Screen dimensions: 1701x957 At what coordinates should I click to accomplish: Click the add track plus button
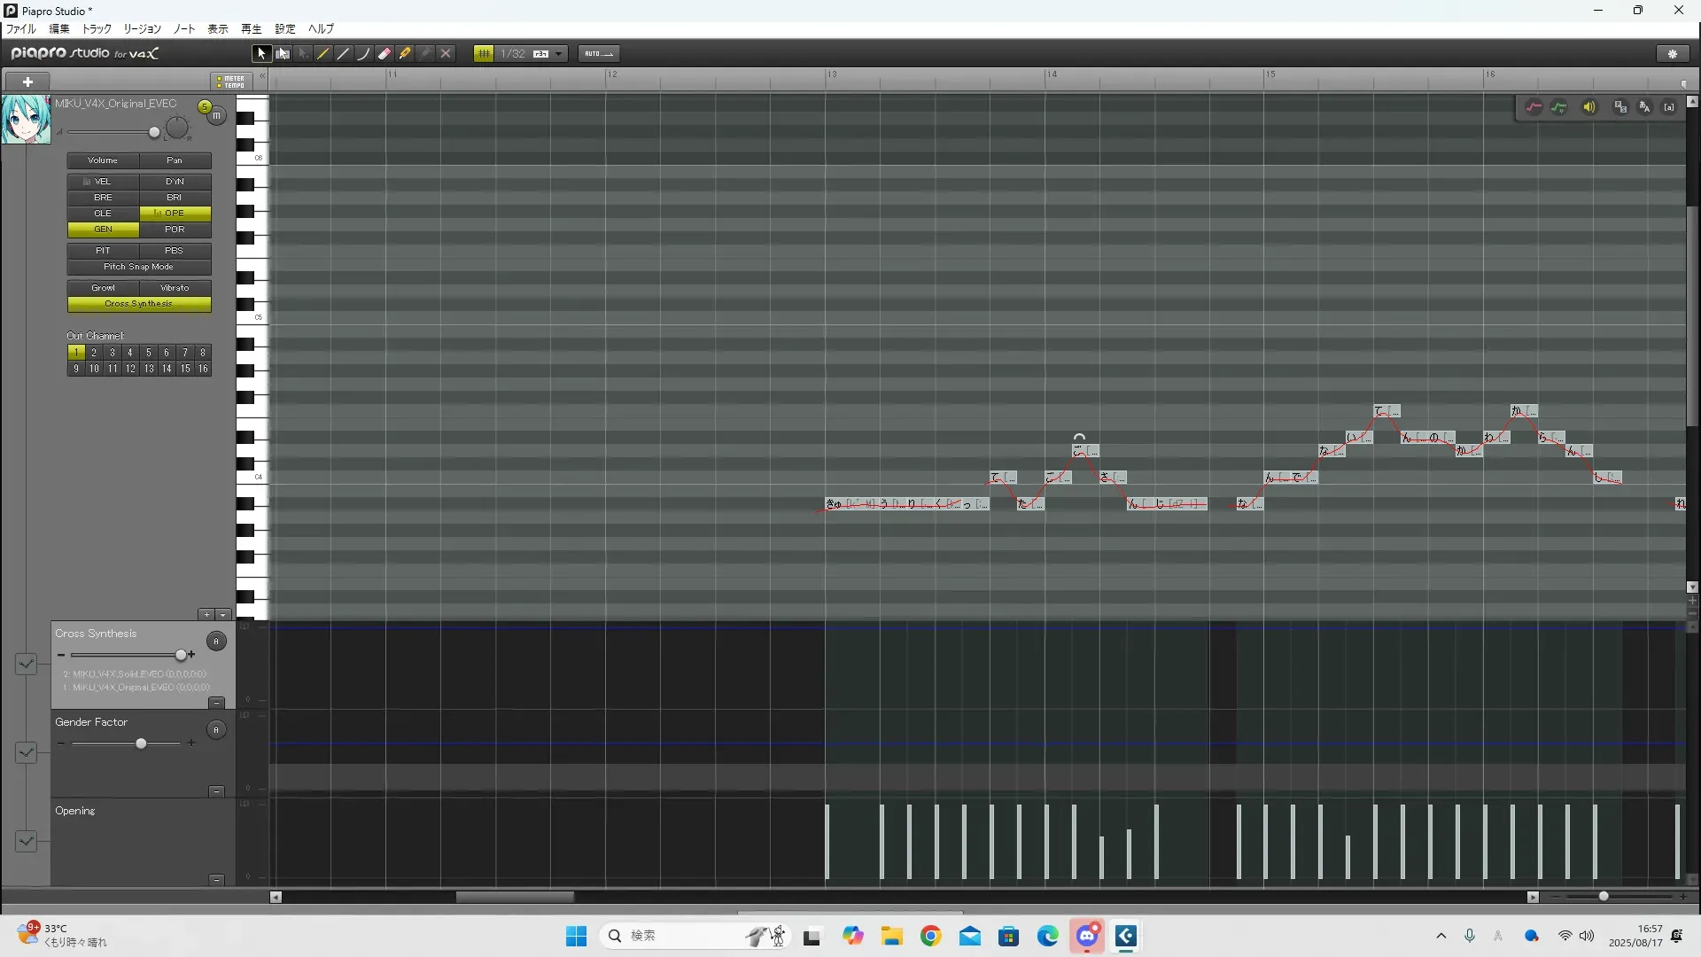coord(27,82)
